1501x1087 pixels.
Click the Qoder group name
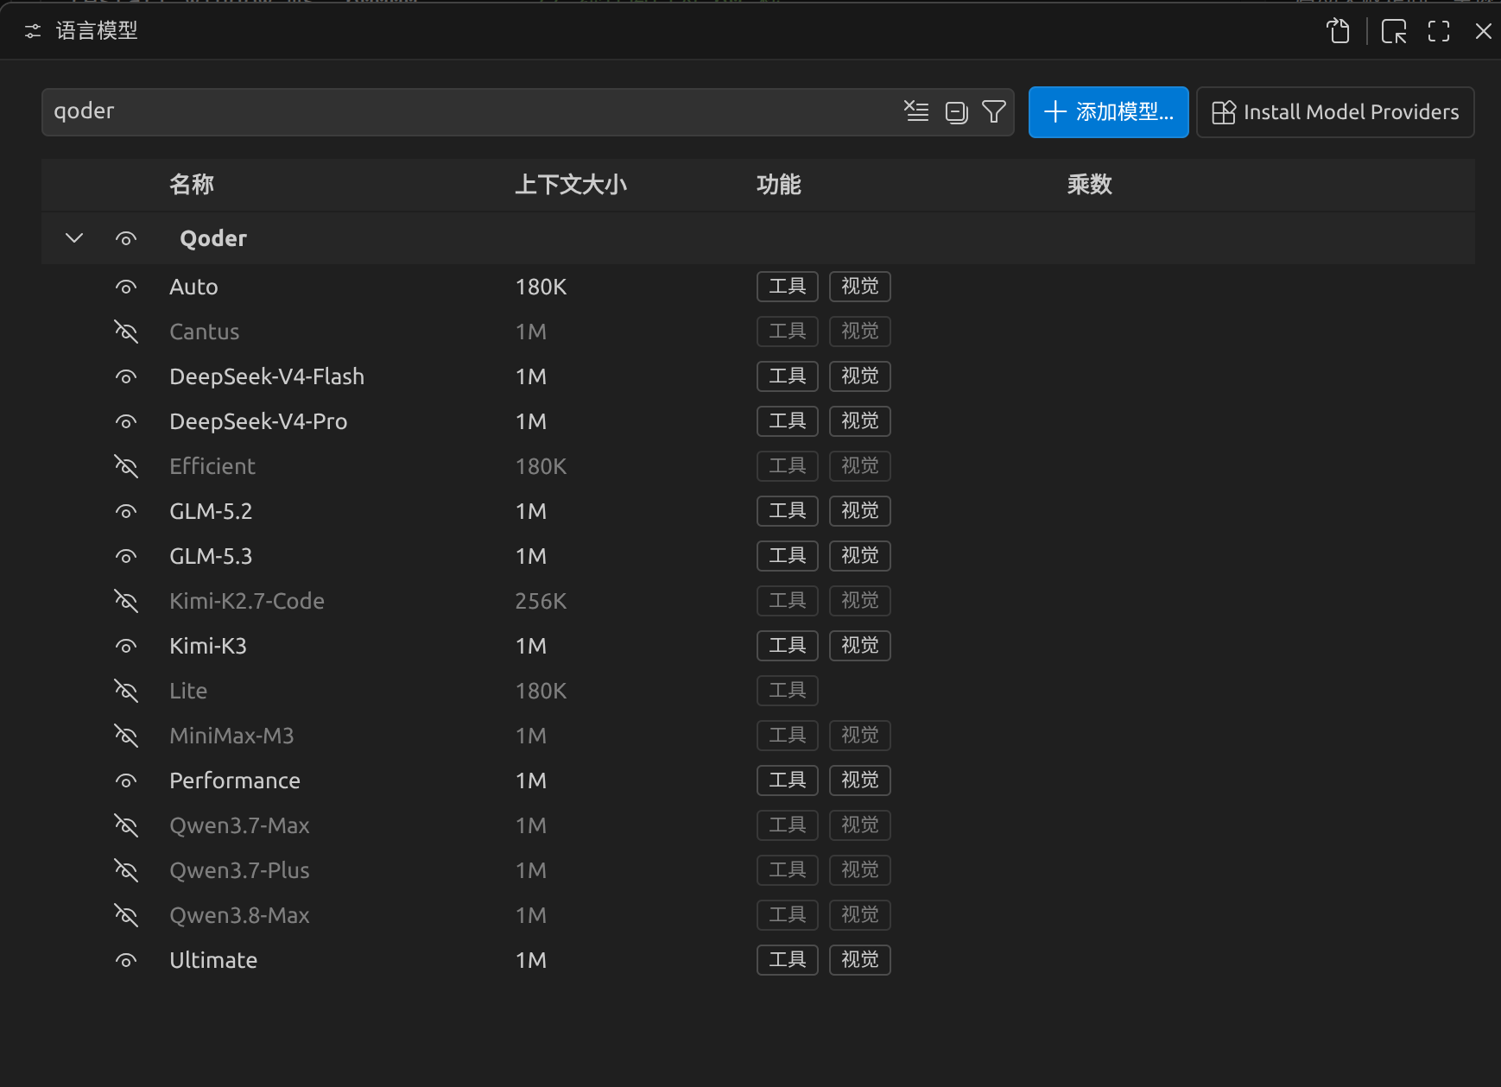[x=213, y=239]
